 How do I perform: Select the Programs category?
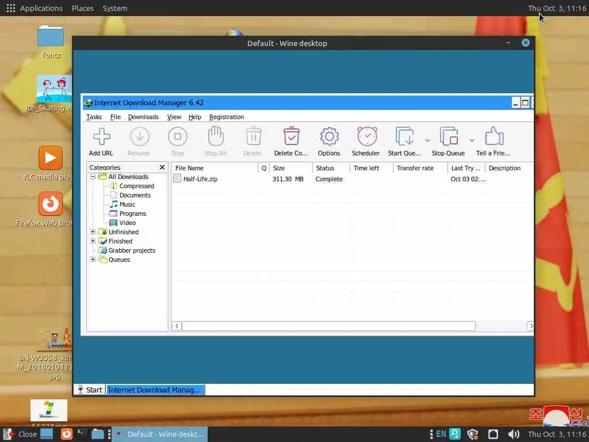pyautogui.click(x=133, y=214)
